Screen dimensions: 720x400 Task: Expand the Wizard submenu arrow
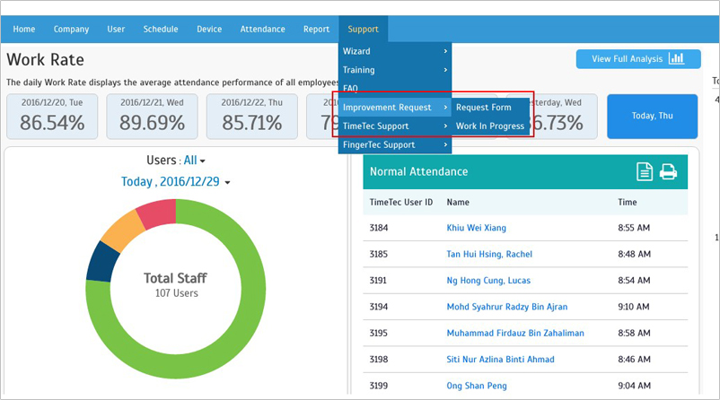click(x=445, y=51)
